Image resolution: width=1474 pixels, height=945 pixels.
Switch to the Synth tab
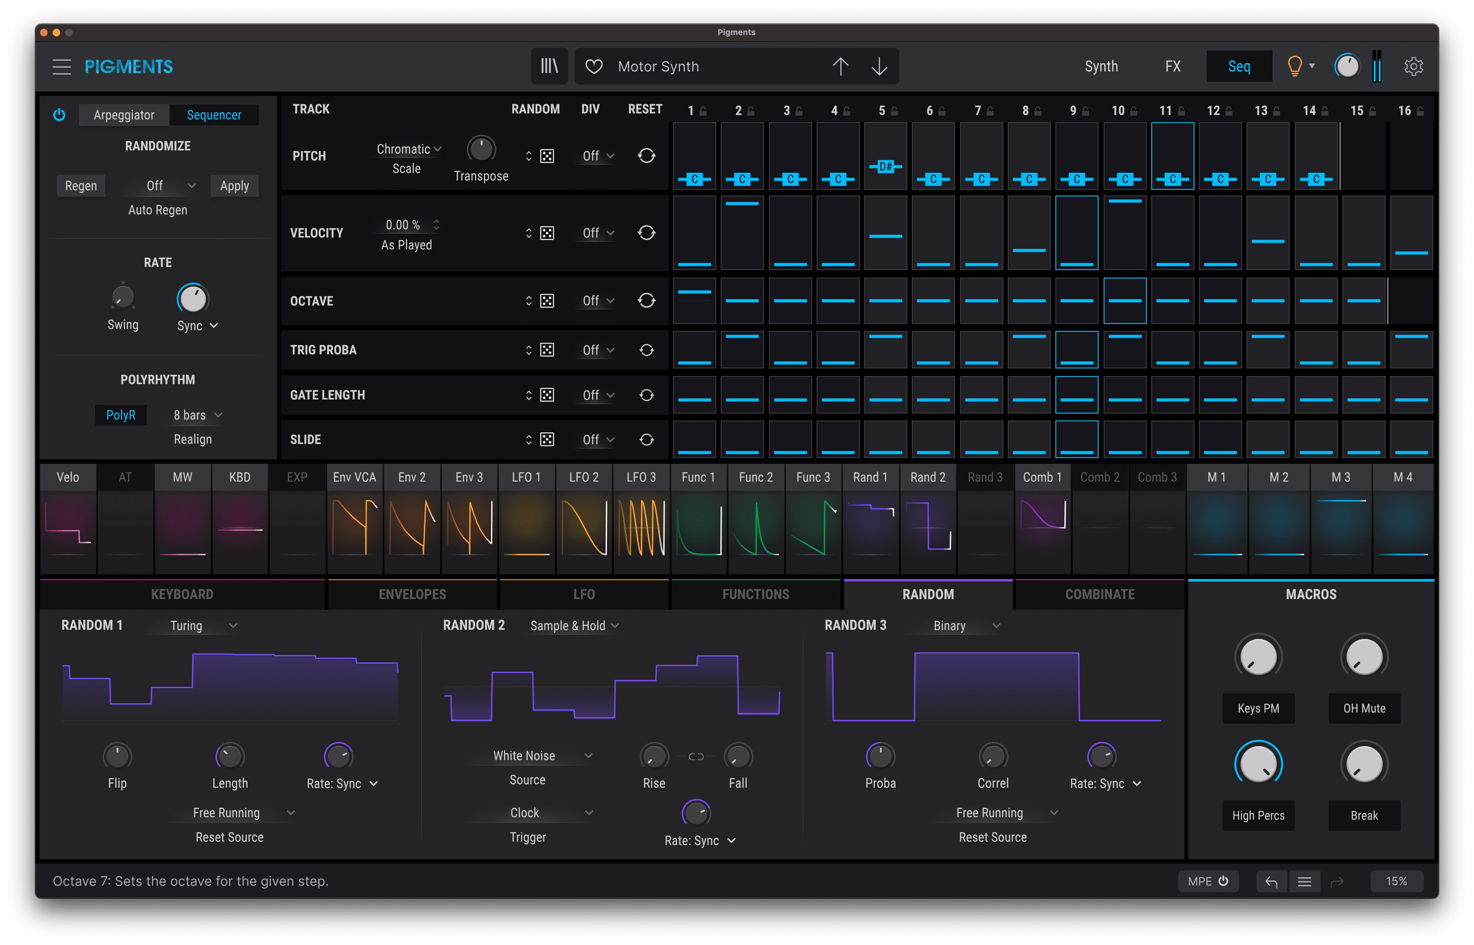[x=1101, y=66]
